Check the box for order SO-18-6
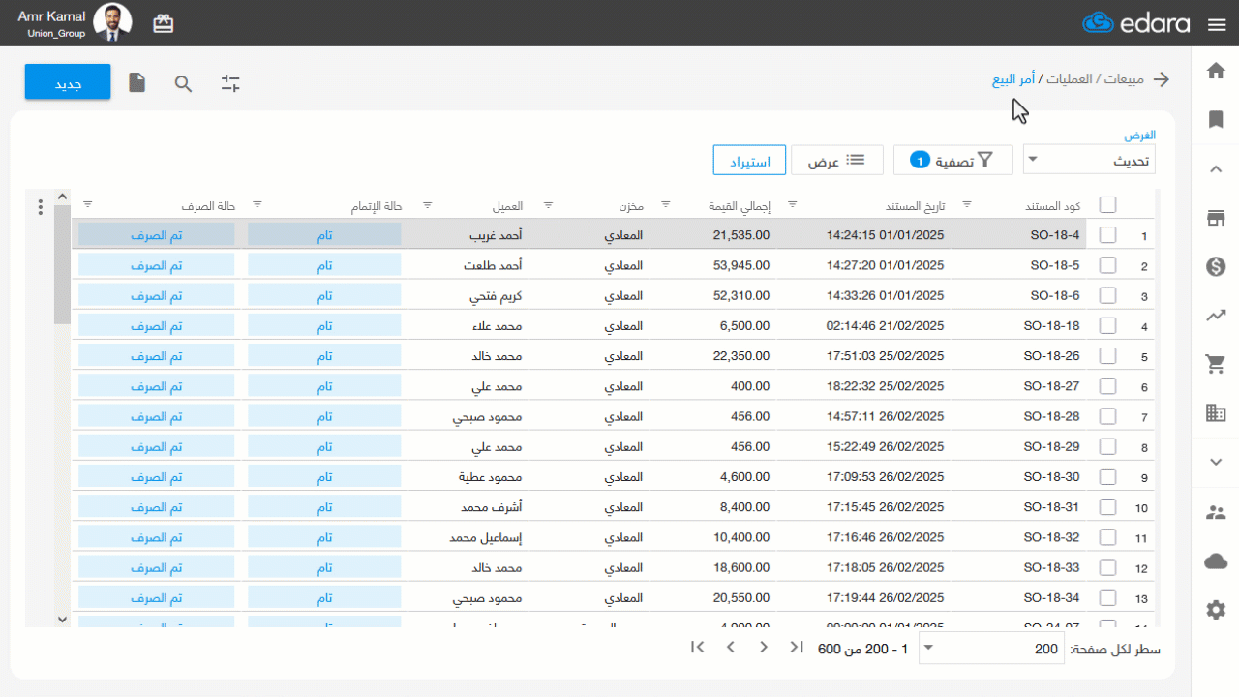This screenshot has height=697, width=1239. (1108, 295)
